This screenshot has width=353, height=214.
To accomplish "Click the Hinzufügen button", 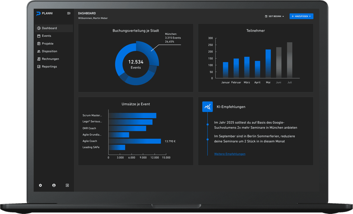I will (x=301, y=16).
